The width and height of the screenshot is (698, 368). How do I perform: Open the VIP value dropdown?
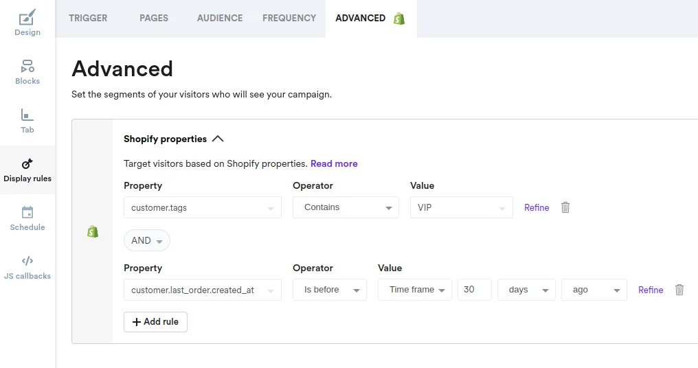pyautogui.click(x=460, y=207)
